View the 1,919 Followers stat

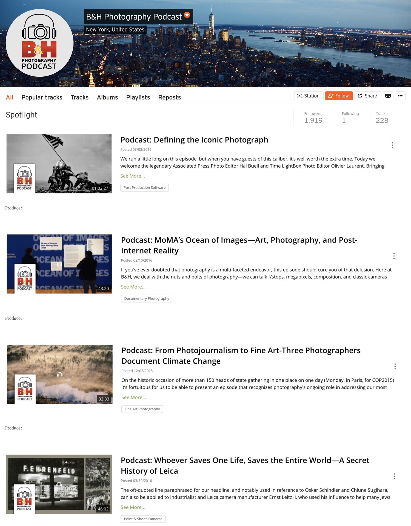click(x=313, y=118)
